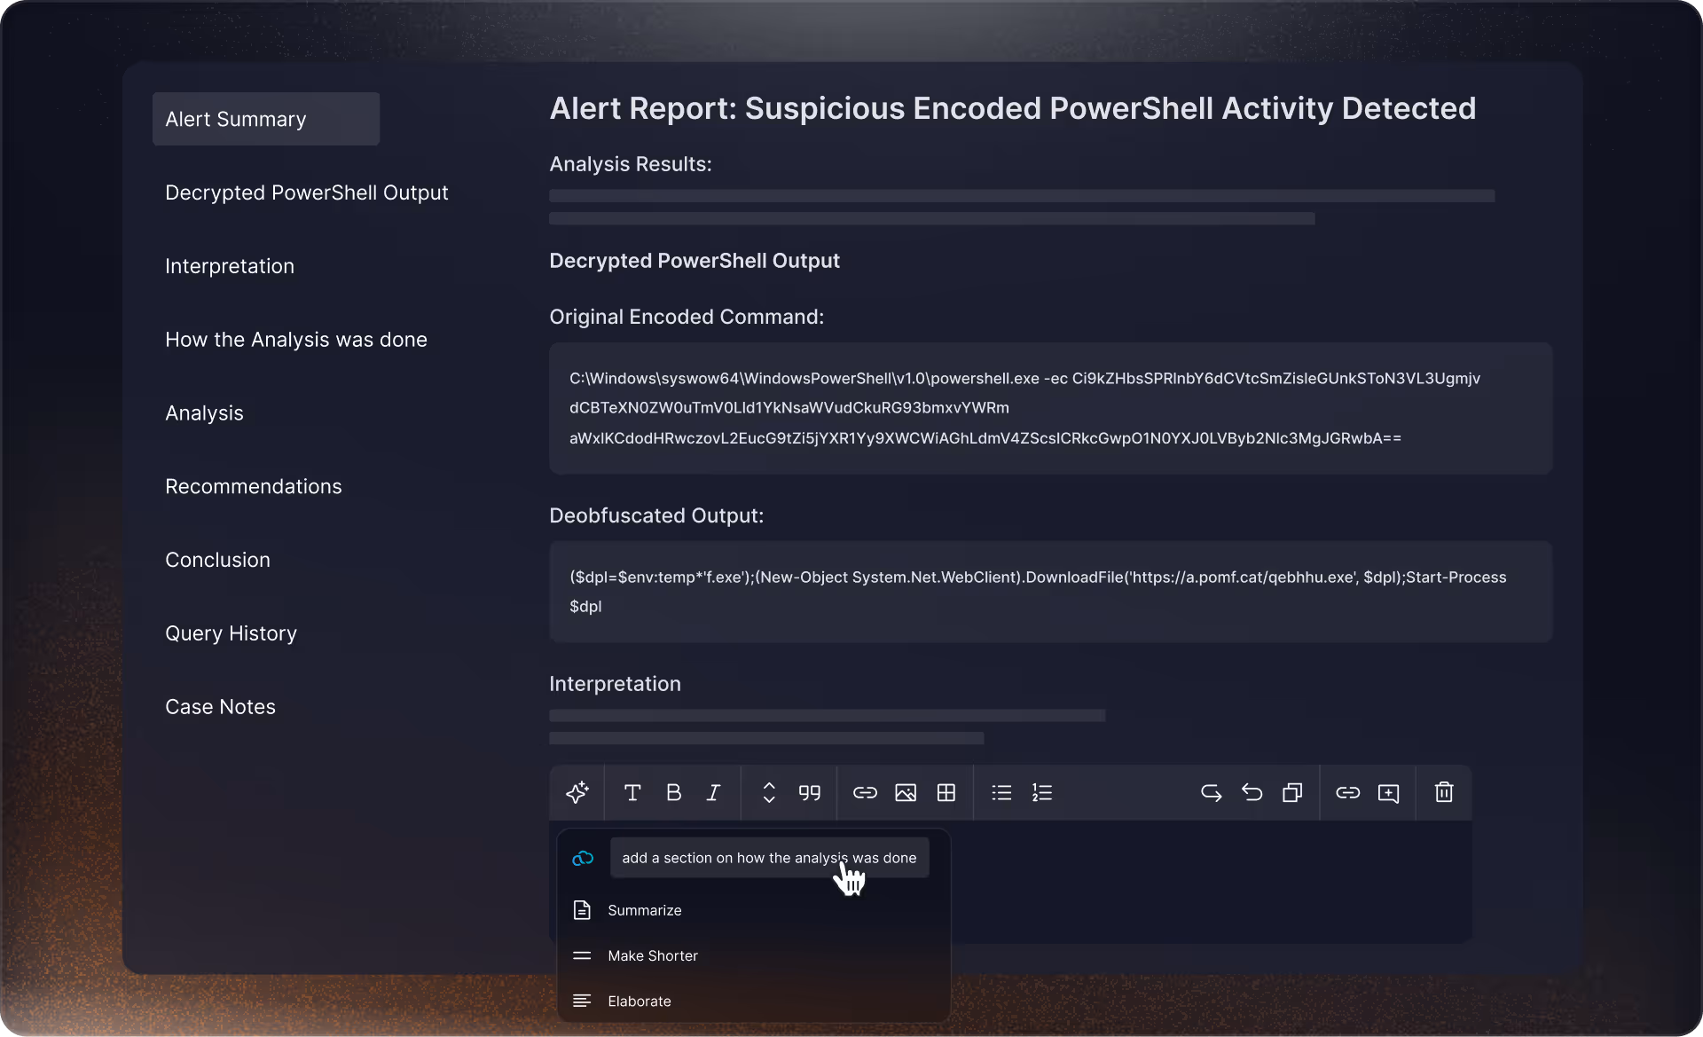Image resolution: width=1703 pixels, height=1037 pixels.
Task: Choose Summarize from the AI menu
Action: [644, 910]
